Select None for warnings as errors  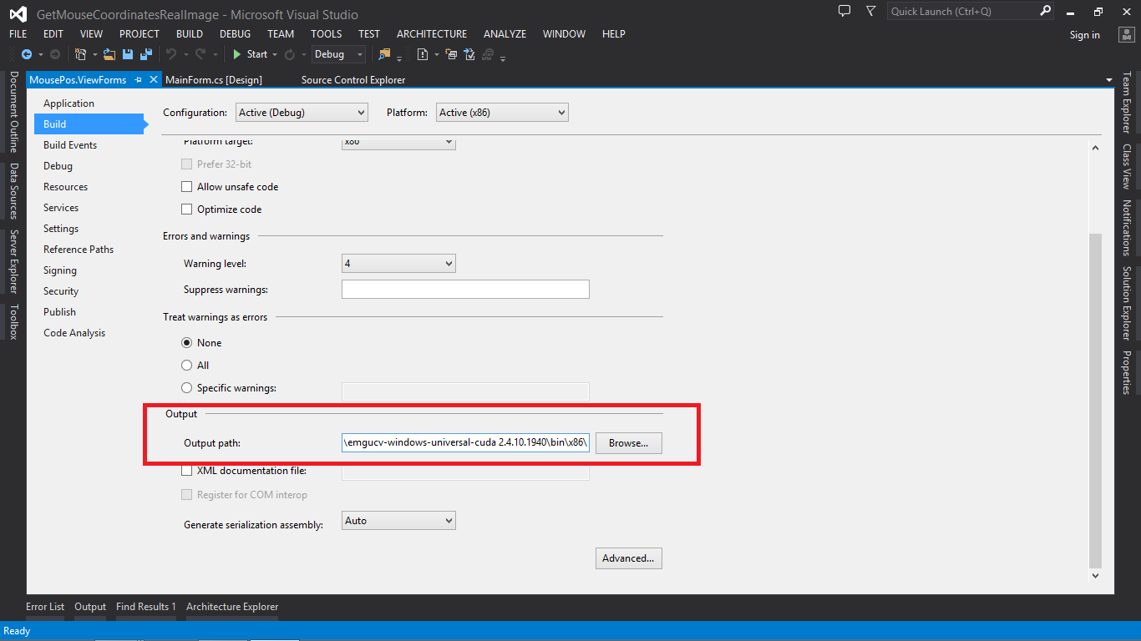point(187,343)
